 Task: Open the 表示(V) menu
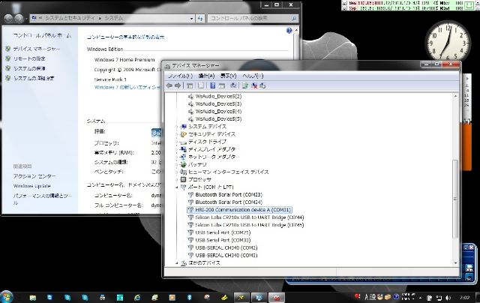tap(229, 76)
